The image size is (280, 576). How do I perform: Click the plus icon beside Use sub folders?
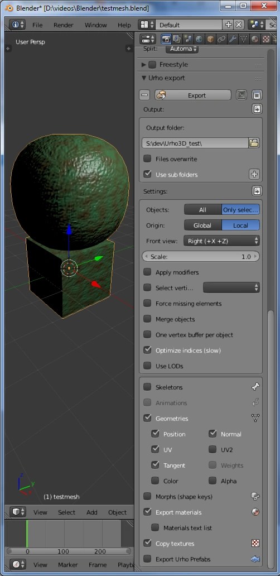(x=254, y=174)
